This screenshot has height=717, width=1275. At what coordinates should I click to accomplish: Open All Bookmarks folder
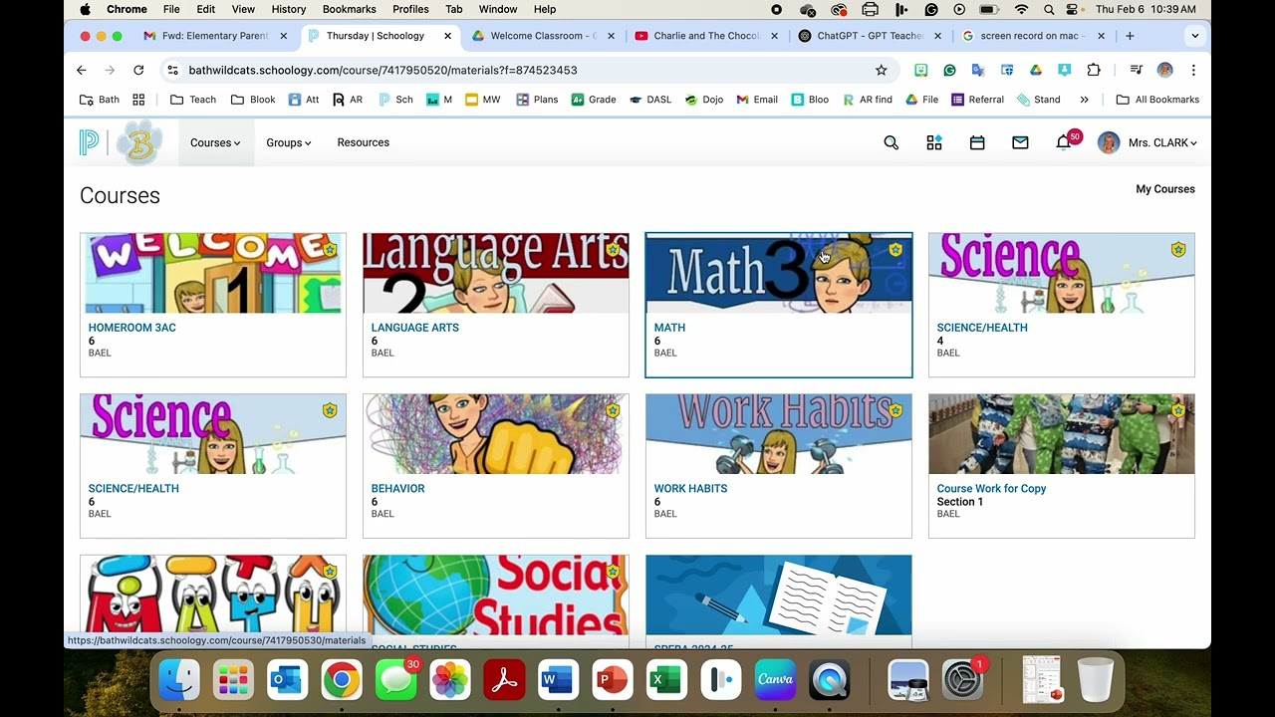pyautogui.click(x=1157, y=100)
